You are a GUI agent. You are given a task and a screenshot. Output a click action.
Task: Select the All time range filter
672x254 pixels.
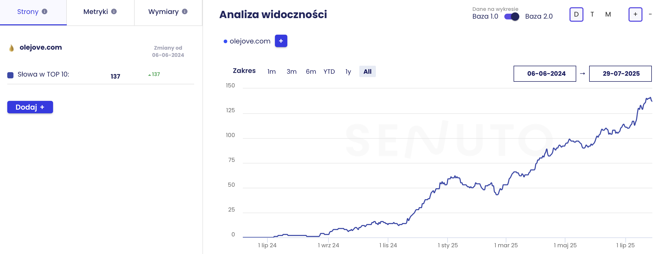click(x=367, y=71)
